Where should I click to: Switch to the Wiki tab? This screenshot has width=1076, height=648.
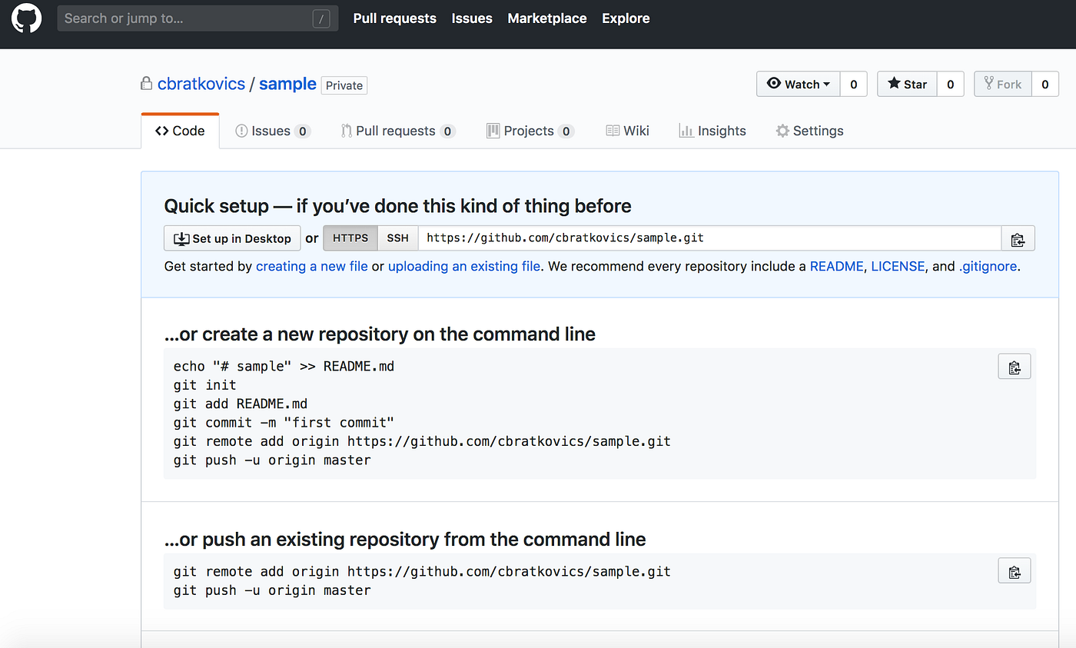tap(627, 131)
